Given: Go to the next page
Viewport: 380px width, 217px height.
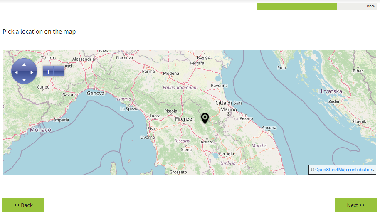Looking at the screenshot, I should [356, 205].
